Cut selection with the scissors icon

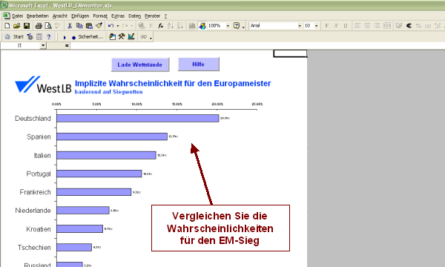pyautogui.click(x=70, y=26)
